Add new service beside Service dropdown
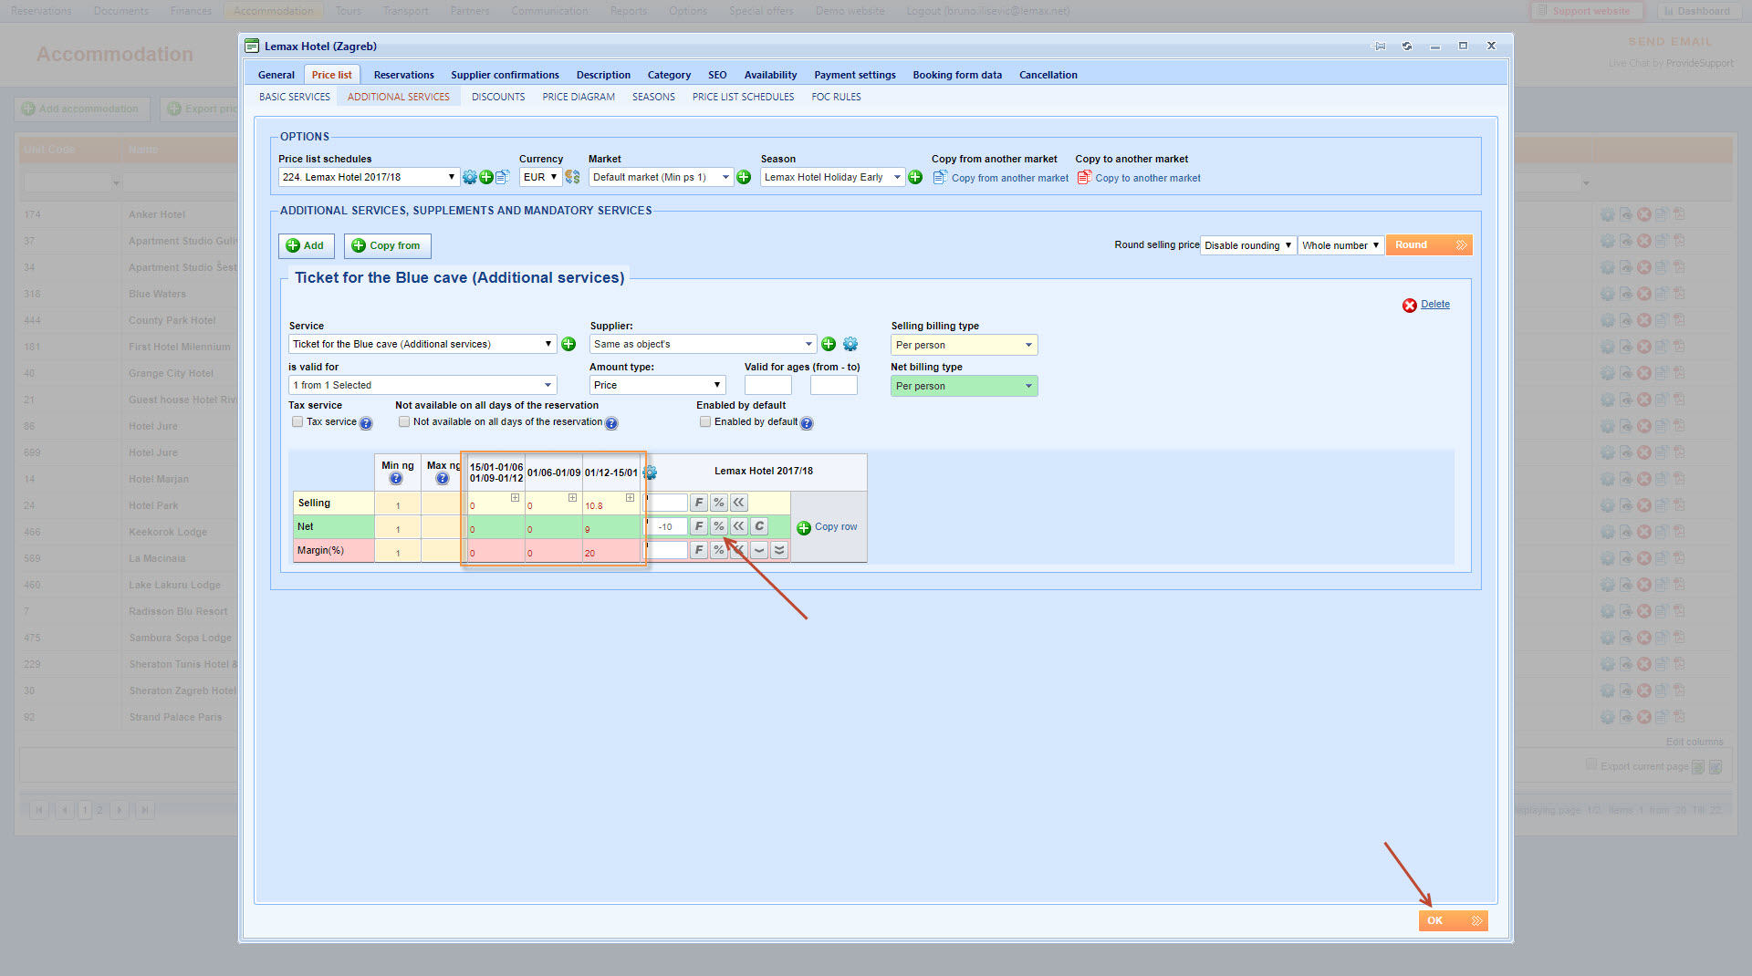This screenshot has height=976, width=1752. pyautogui.click(x=568, y=344)
